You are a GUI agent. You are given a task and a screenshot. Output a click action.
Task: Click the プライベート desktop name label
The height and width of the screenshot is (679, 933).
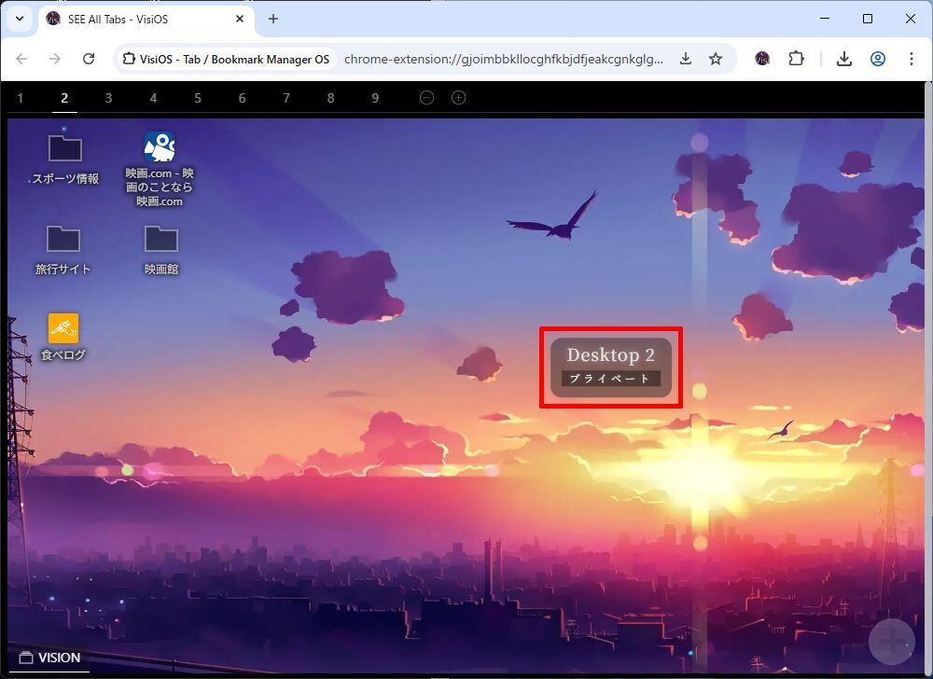tap(610, 378)
